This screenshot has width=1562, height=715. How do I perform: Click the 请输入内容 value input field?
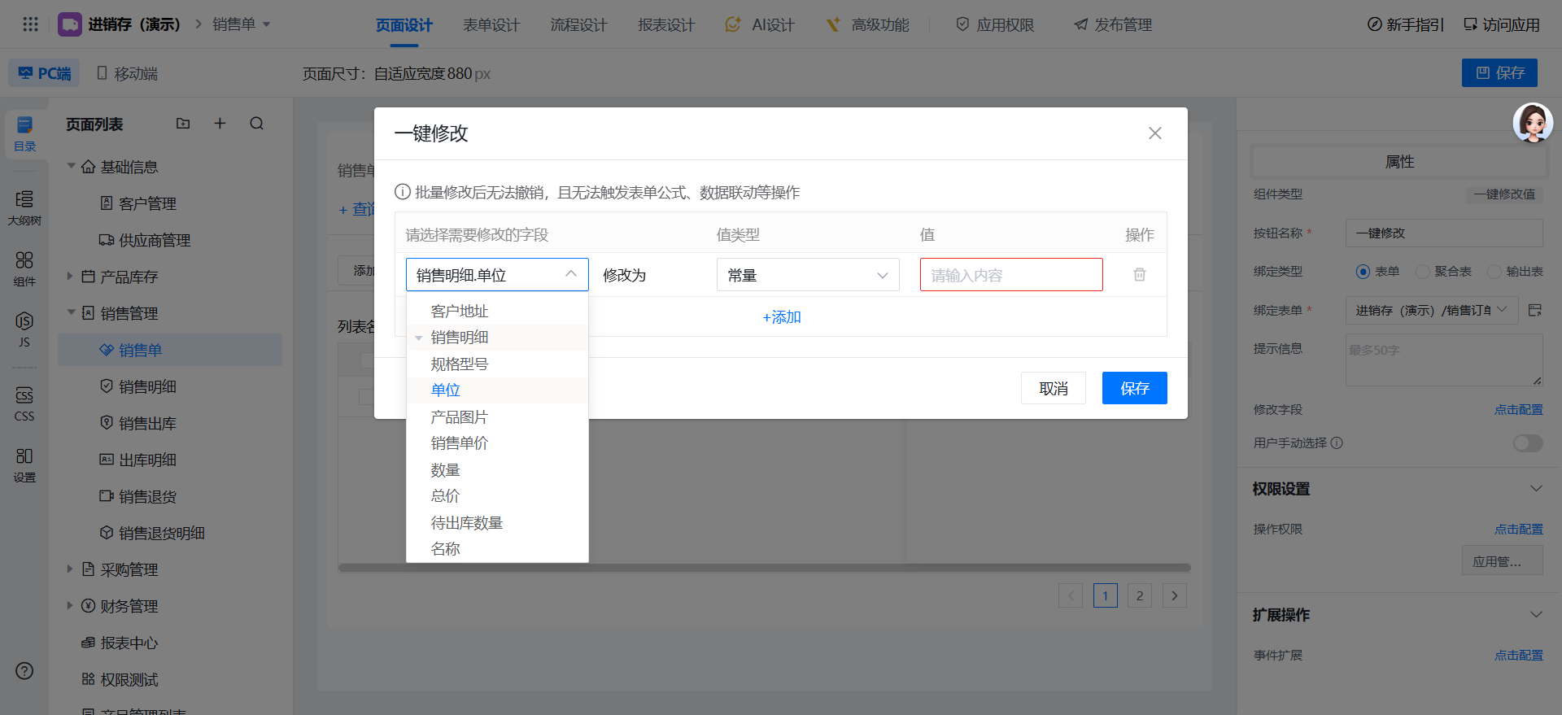pyautogui.click(x=1010, y=275)
